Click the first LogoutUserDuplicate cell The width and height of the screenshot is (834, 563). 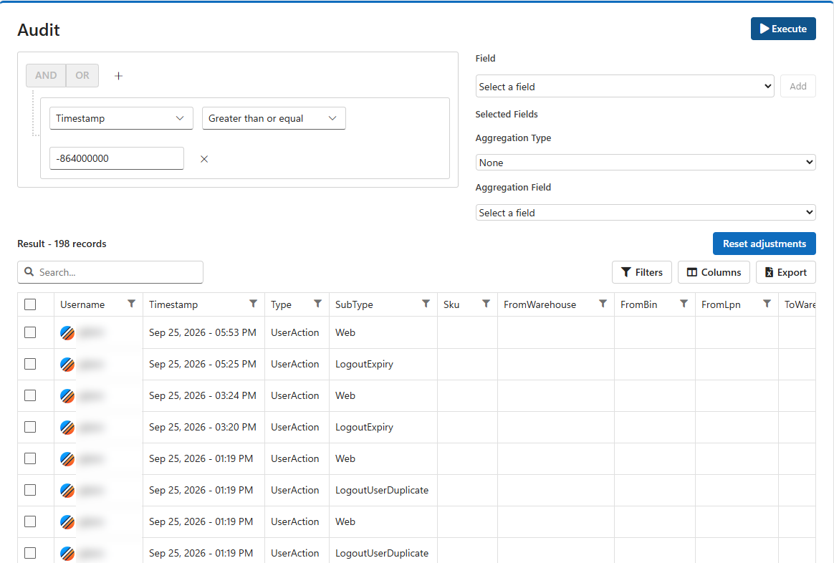point(382,490)
